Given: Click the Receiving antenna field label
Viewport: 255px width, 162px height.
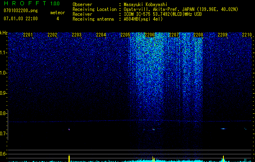Looking at the screenshot, I should (93, 19).
